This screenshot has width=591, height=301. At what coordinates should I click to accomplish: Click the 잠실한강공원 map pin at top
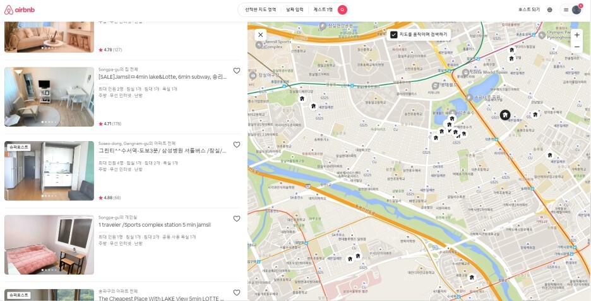pyautogui.click(x=322, y=26)
